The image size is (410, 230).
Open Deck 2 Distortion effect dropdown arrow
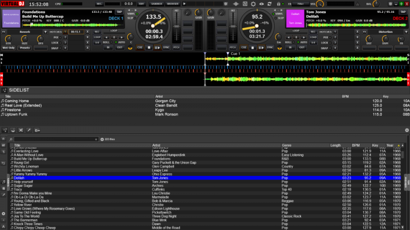pos(406,32)
